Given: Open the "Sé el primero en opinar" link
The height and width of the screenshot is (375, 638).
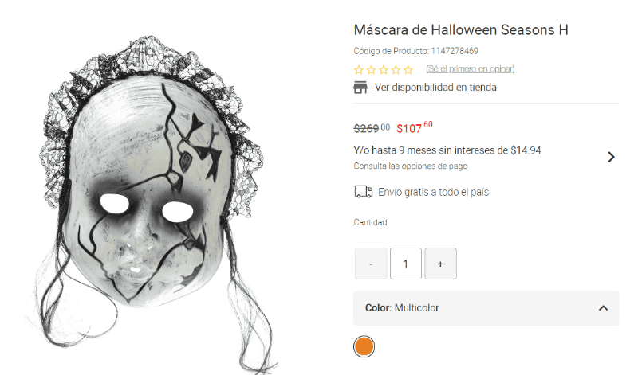Looking at the screenshot, I should click(x=470, y=69).
